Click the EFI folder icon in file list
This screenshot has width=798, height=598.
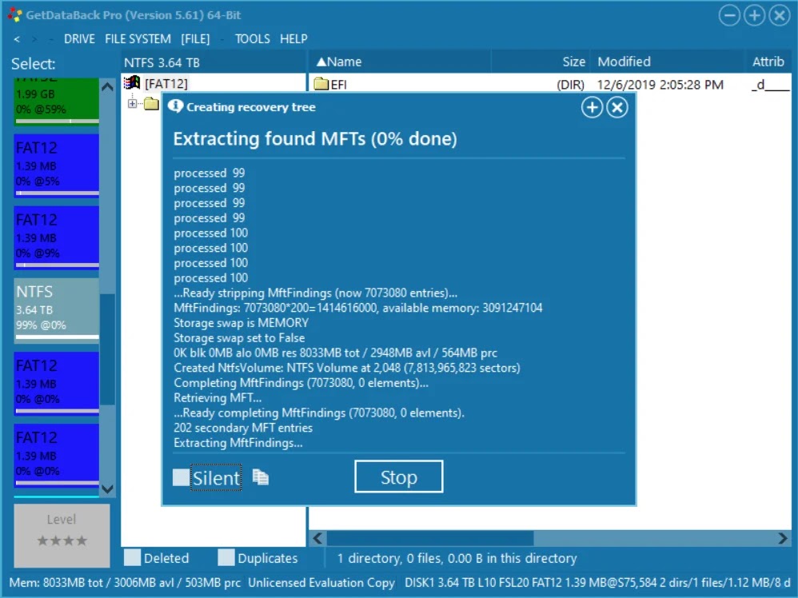tap(321, 84)
